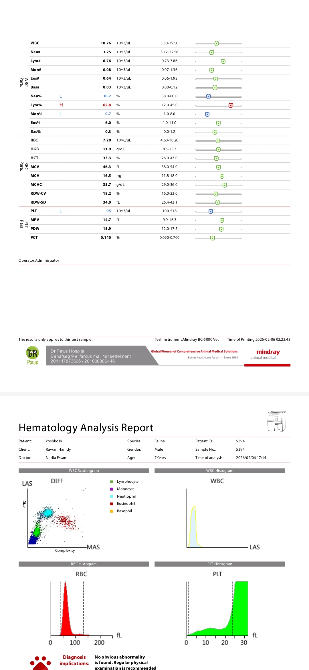Screen dimensions: 309x670
Task: Click the blue L flag beside Mon%
Action: (61, 114)
